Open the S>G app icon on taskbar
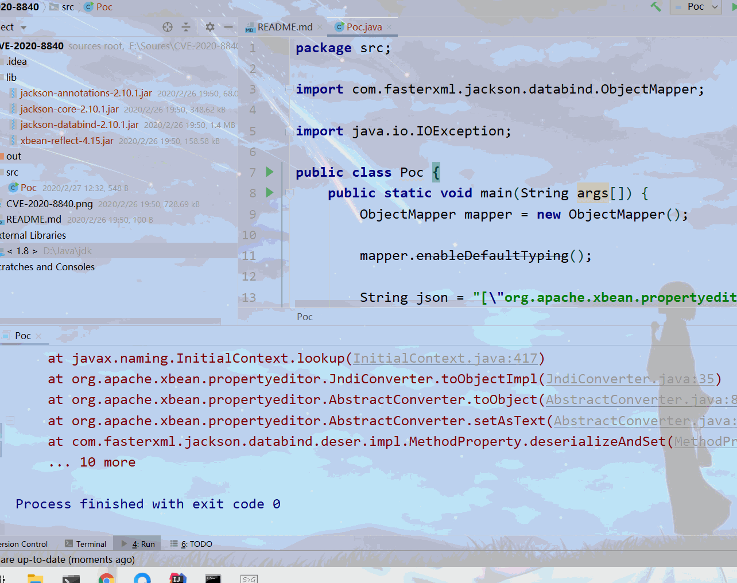 point(249,579)
